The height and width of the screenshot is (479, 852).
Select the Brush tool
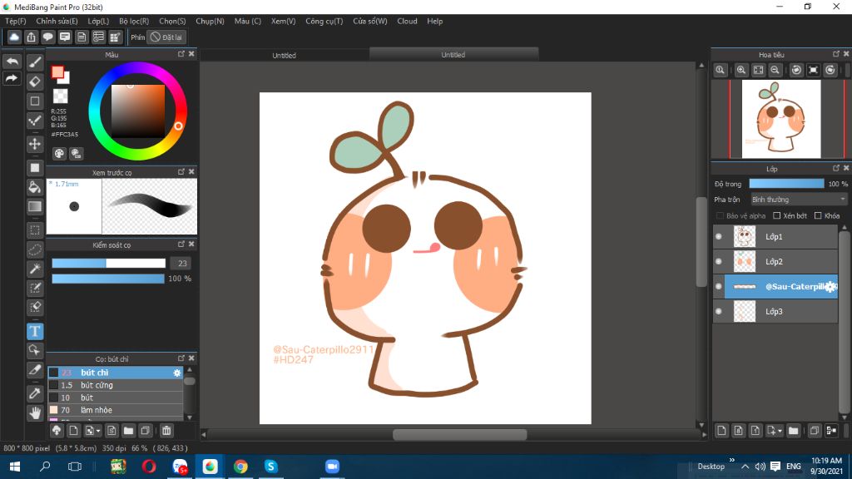point(35,62)
